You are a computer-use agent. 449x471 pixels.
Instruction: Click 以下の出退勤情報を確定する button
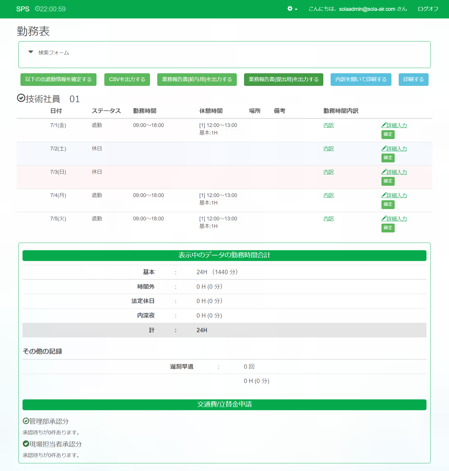click(58, 79)
